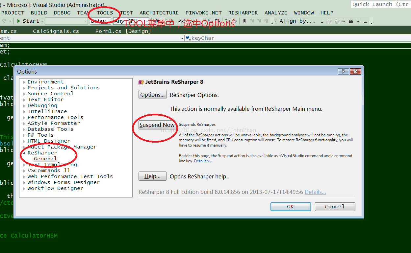Click the uncomment selection toolbar icon

[234, 21]
